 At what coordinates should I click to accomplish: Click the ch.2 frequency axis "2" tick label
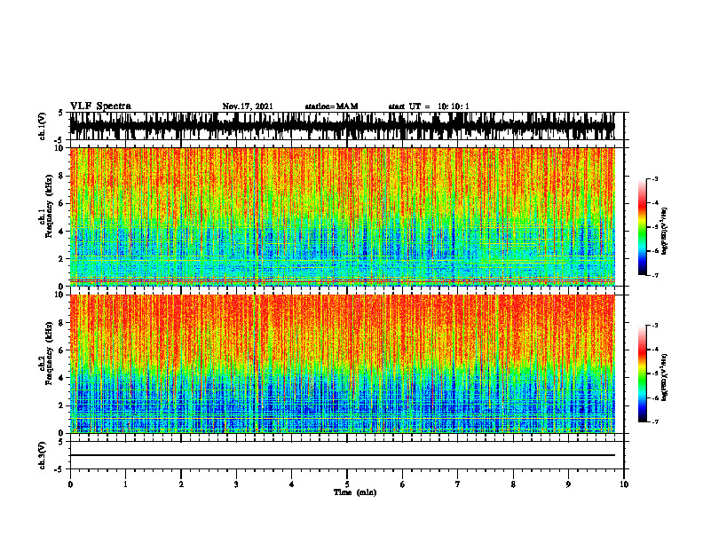62,405
